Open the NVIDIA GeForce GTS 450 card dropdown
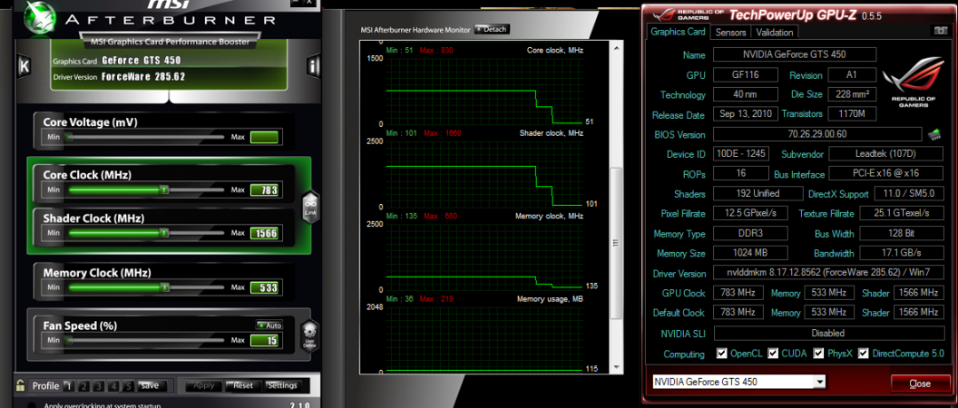The height and width of the screenshot is (408, 958). pyautogui.click(x=738, y=383)
